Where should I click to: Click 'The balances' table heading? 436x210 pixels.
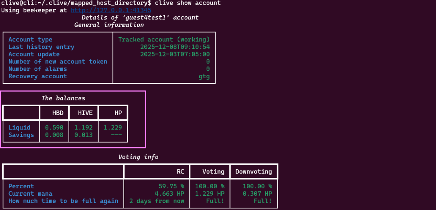click(x=63, y=98)
